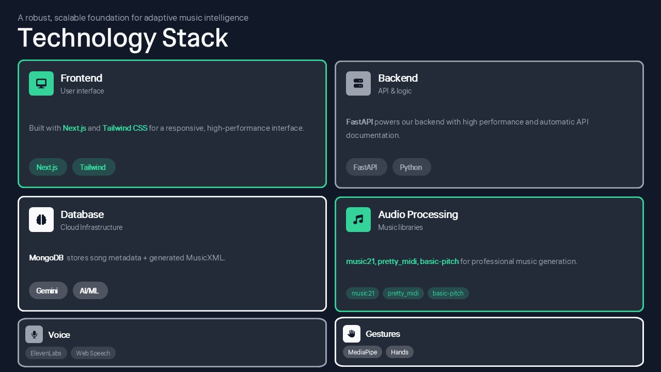Image resolution: width=661 pixels, height=372 pixels.
Task: Click the music note icon on Audio Processing card
Action: (358, 220)
